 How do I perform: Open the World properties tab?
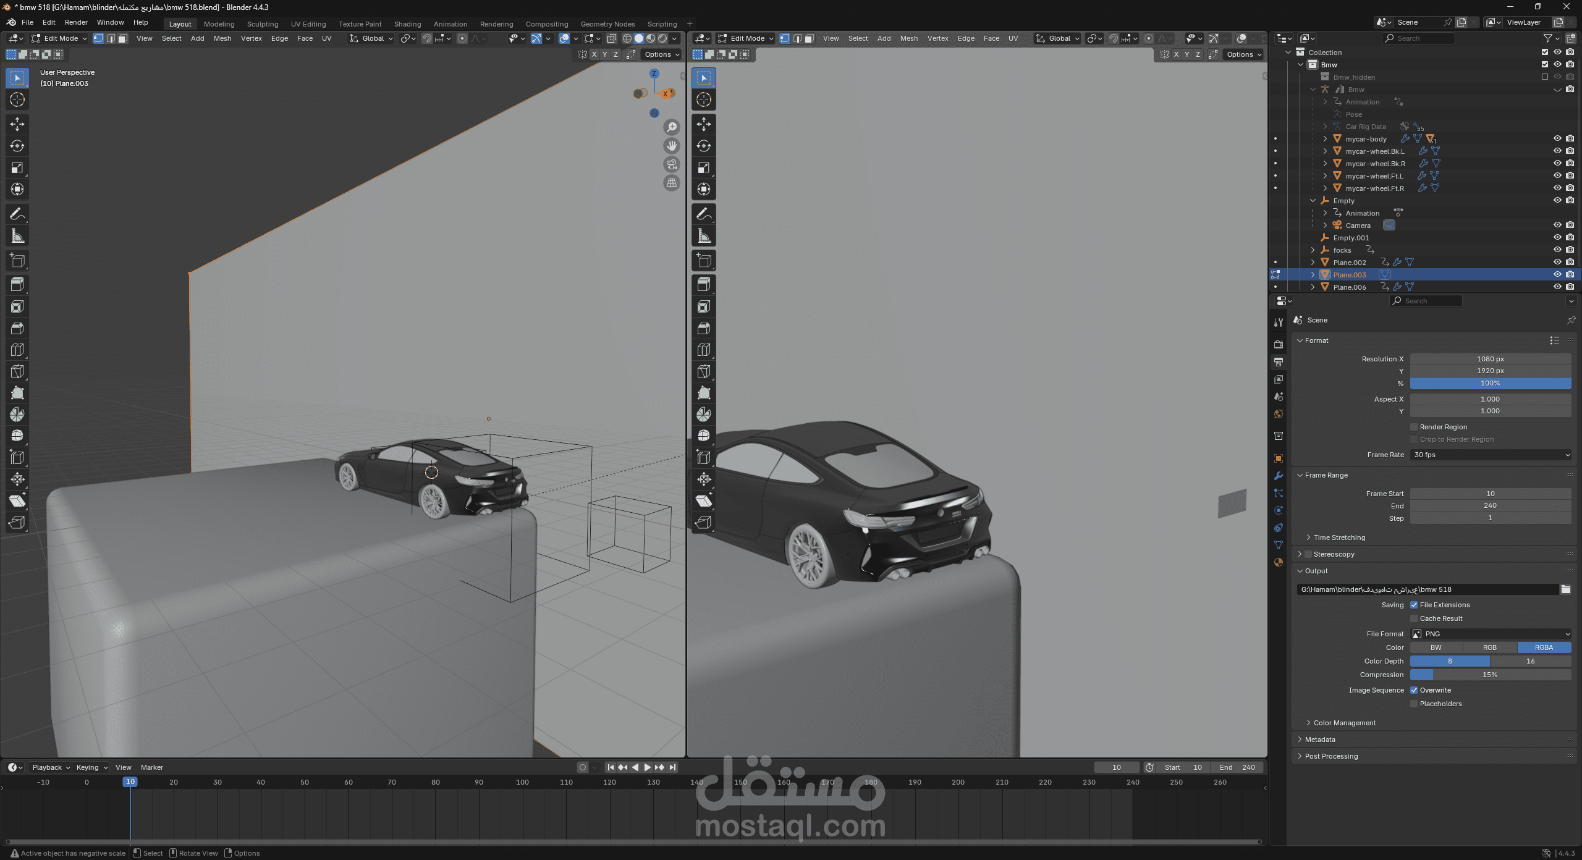[x=1279, y=414]
